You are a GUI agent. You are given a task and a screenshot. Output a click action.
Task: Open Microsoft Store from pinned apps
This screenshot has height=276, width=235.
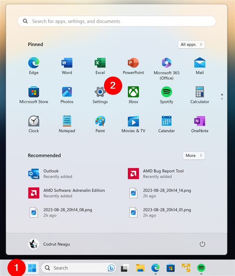34,95
